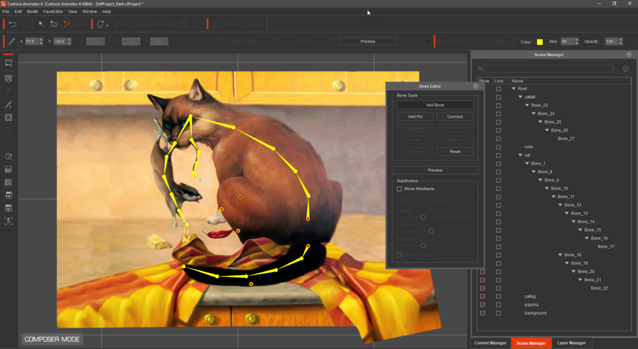Uncheck Show box for catleg layer
Viewport: 638px width, 349px height.
pyautogui.click(x=483, y=297)
